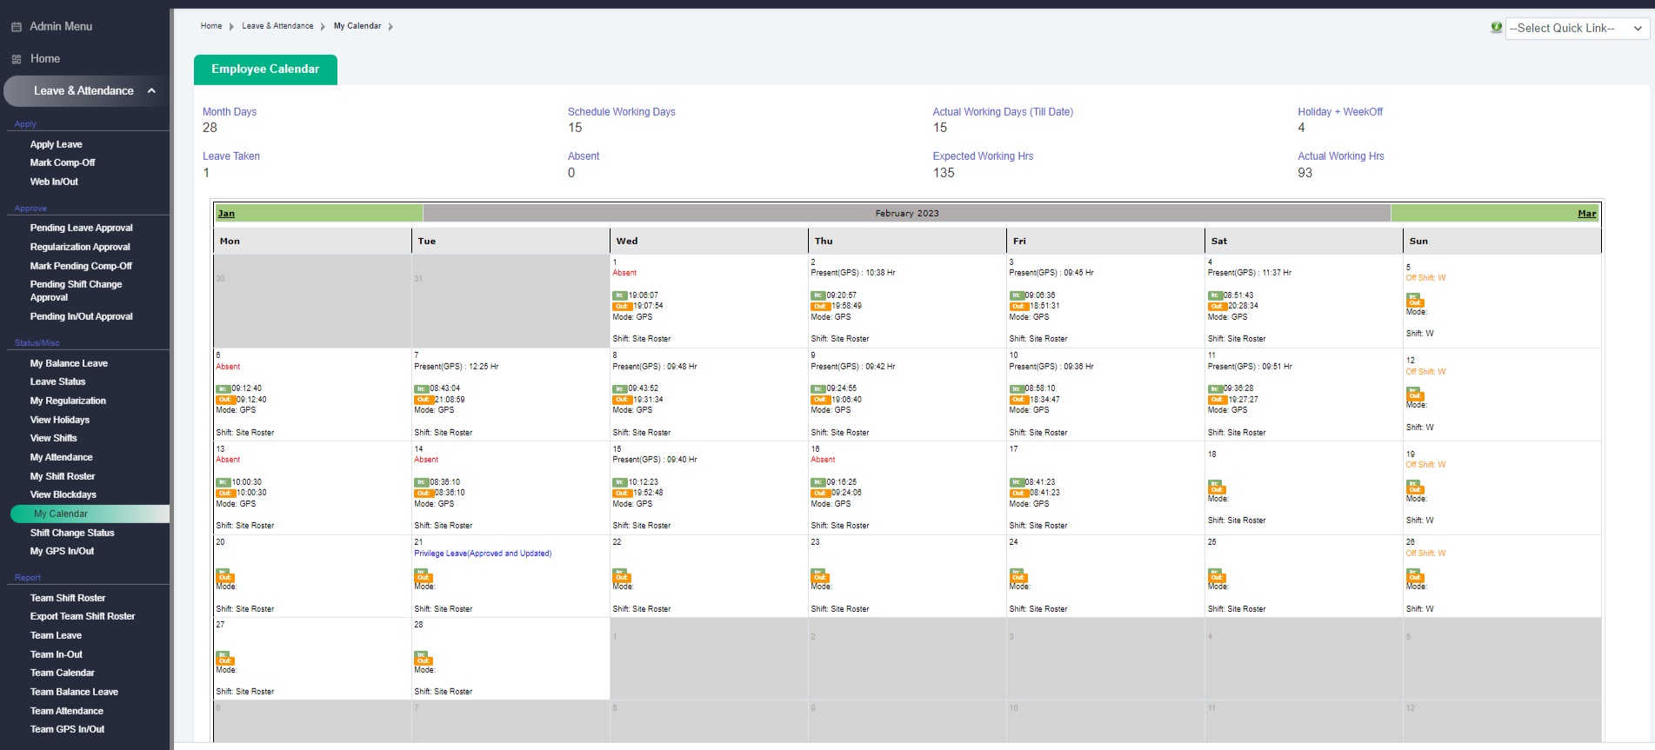Click the February 28 calendar cell
1655x750 pixels.
click(511, 658)
